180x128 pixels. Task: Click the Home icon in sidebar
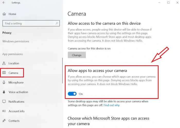(4, 14)
